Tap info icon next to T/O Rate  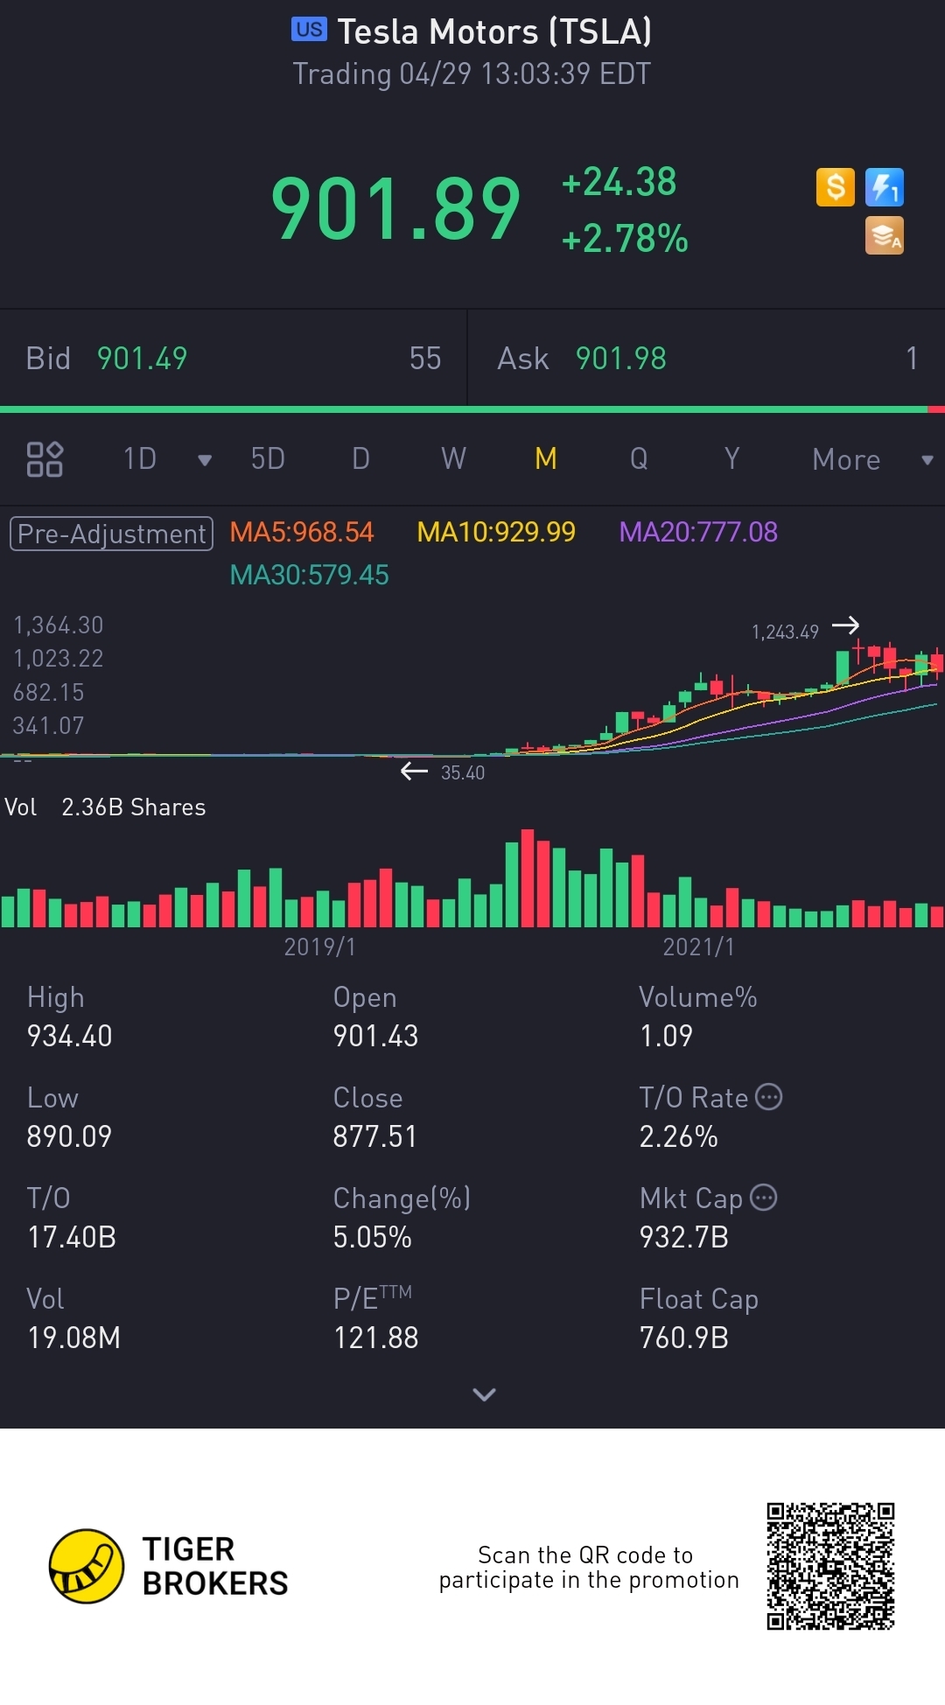point(768,1097)
